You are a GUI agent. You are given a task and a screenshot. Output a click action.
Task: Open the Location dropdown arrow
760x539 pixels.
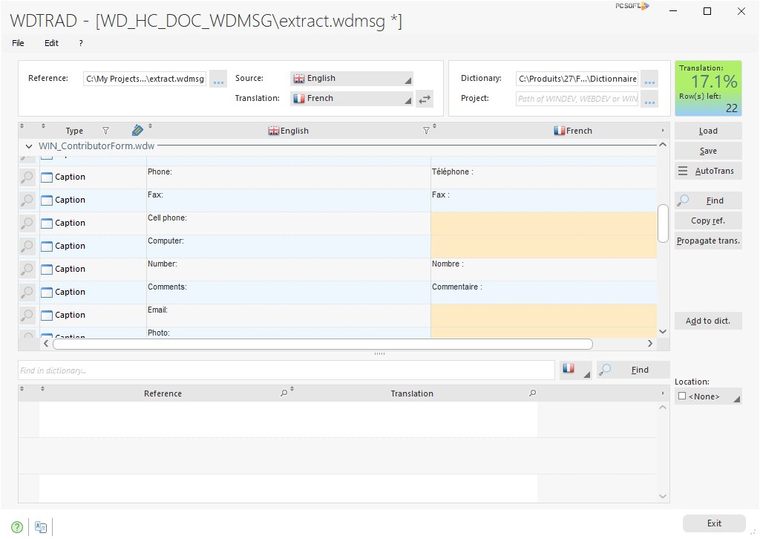pyautogui.click(x=737, y=399)
